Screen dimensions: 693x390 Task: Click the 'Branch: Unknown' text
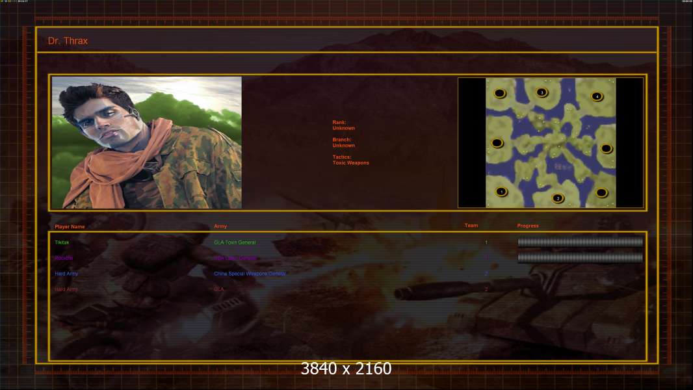pyautogui.click(x=343, y=142)
